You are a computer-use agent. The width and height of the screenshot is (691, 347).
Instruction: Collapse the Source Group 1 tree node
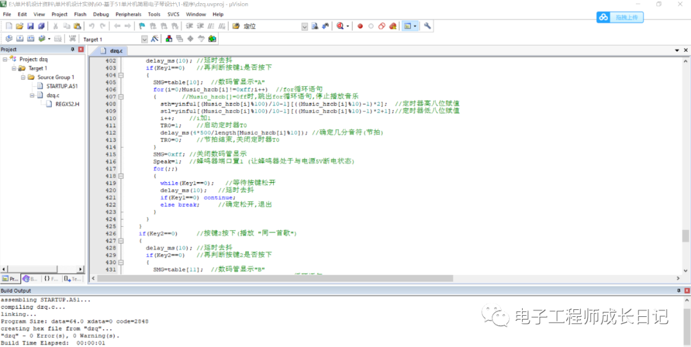pyautogui.click(x=22, y=77)
